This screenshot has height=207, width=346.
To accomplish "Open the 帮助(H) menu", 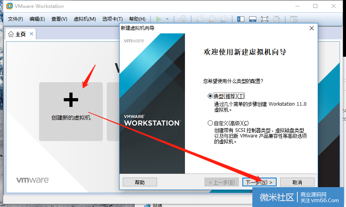I will [137, 19].
